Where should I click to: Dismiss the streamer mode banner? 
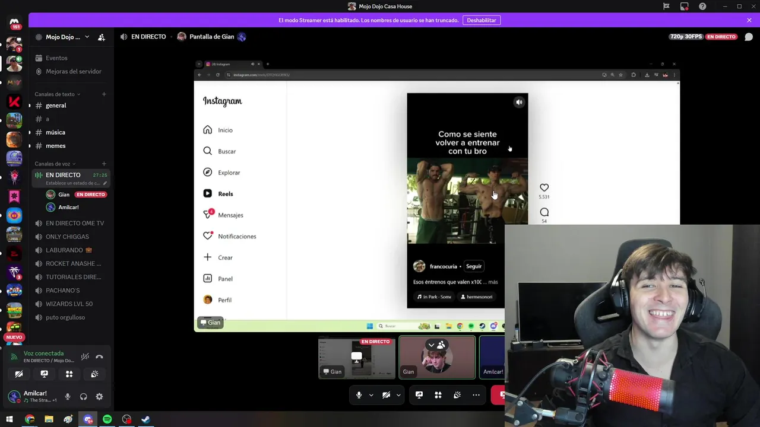point(749,20)
